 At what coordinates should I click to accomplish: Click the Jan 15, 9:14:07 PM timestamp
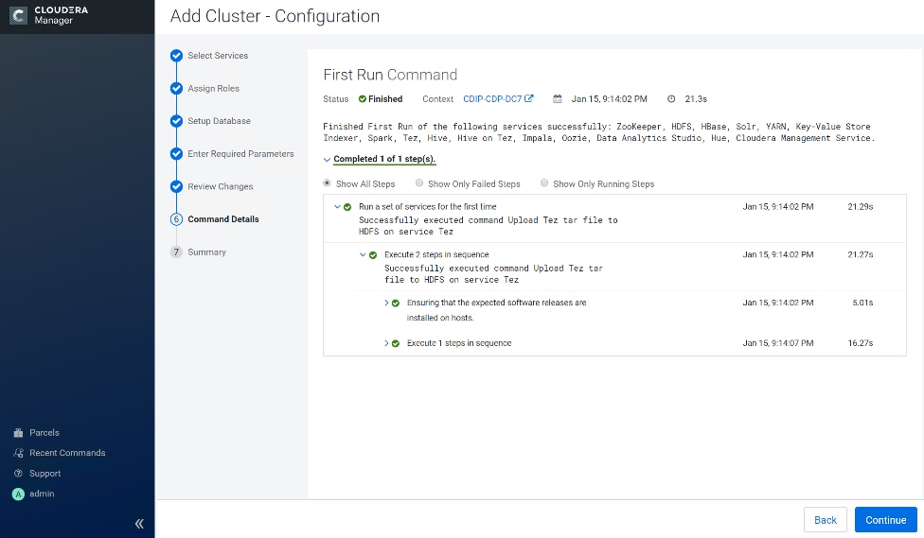[778, 343]
